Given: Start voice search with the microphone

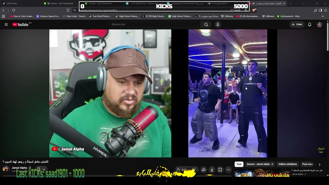Looking at the screenshot, I should [218, 24].
